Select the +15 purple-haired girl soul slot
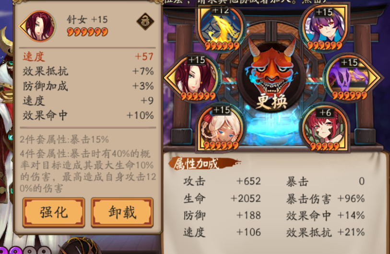 (324, 27)
